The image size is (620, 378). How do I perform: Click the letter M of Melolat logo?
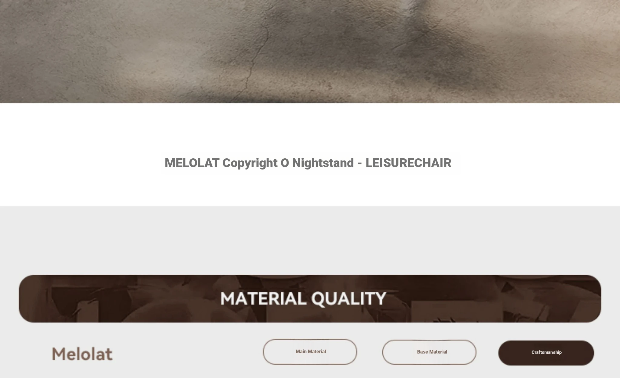pyautogui.click(x=59, y=354)
